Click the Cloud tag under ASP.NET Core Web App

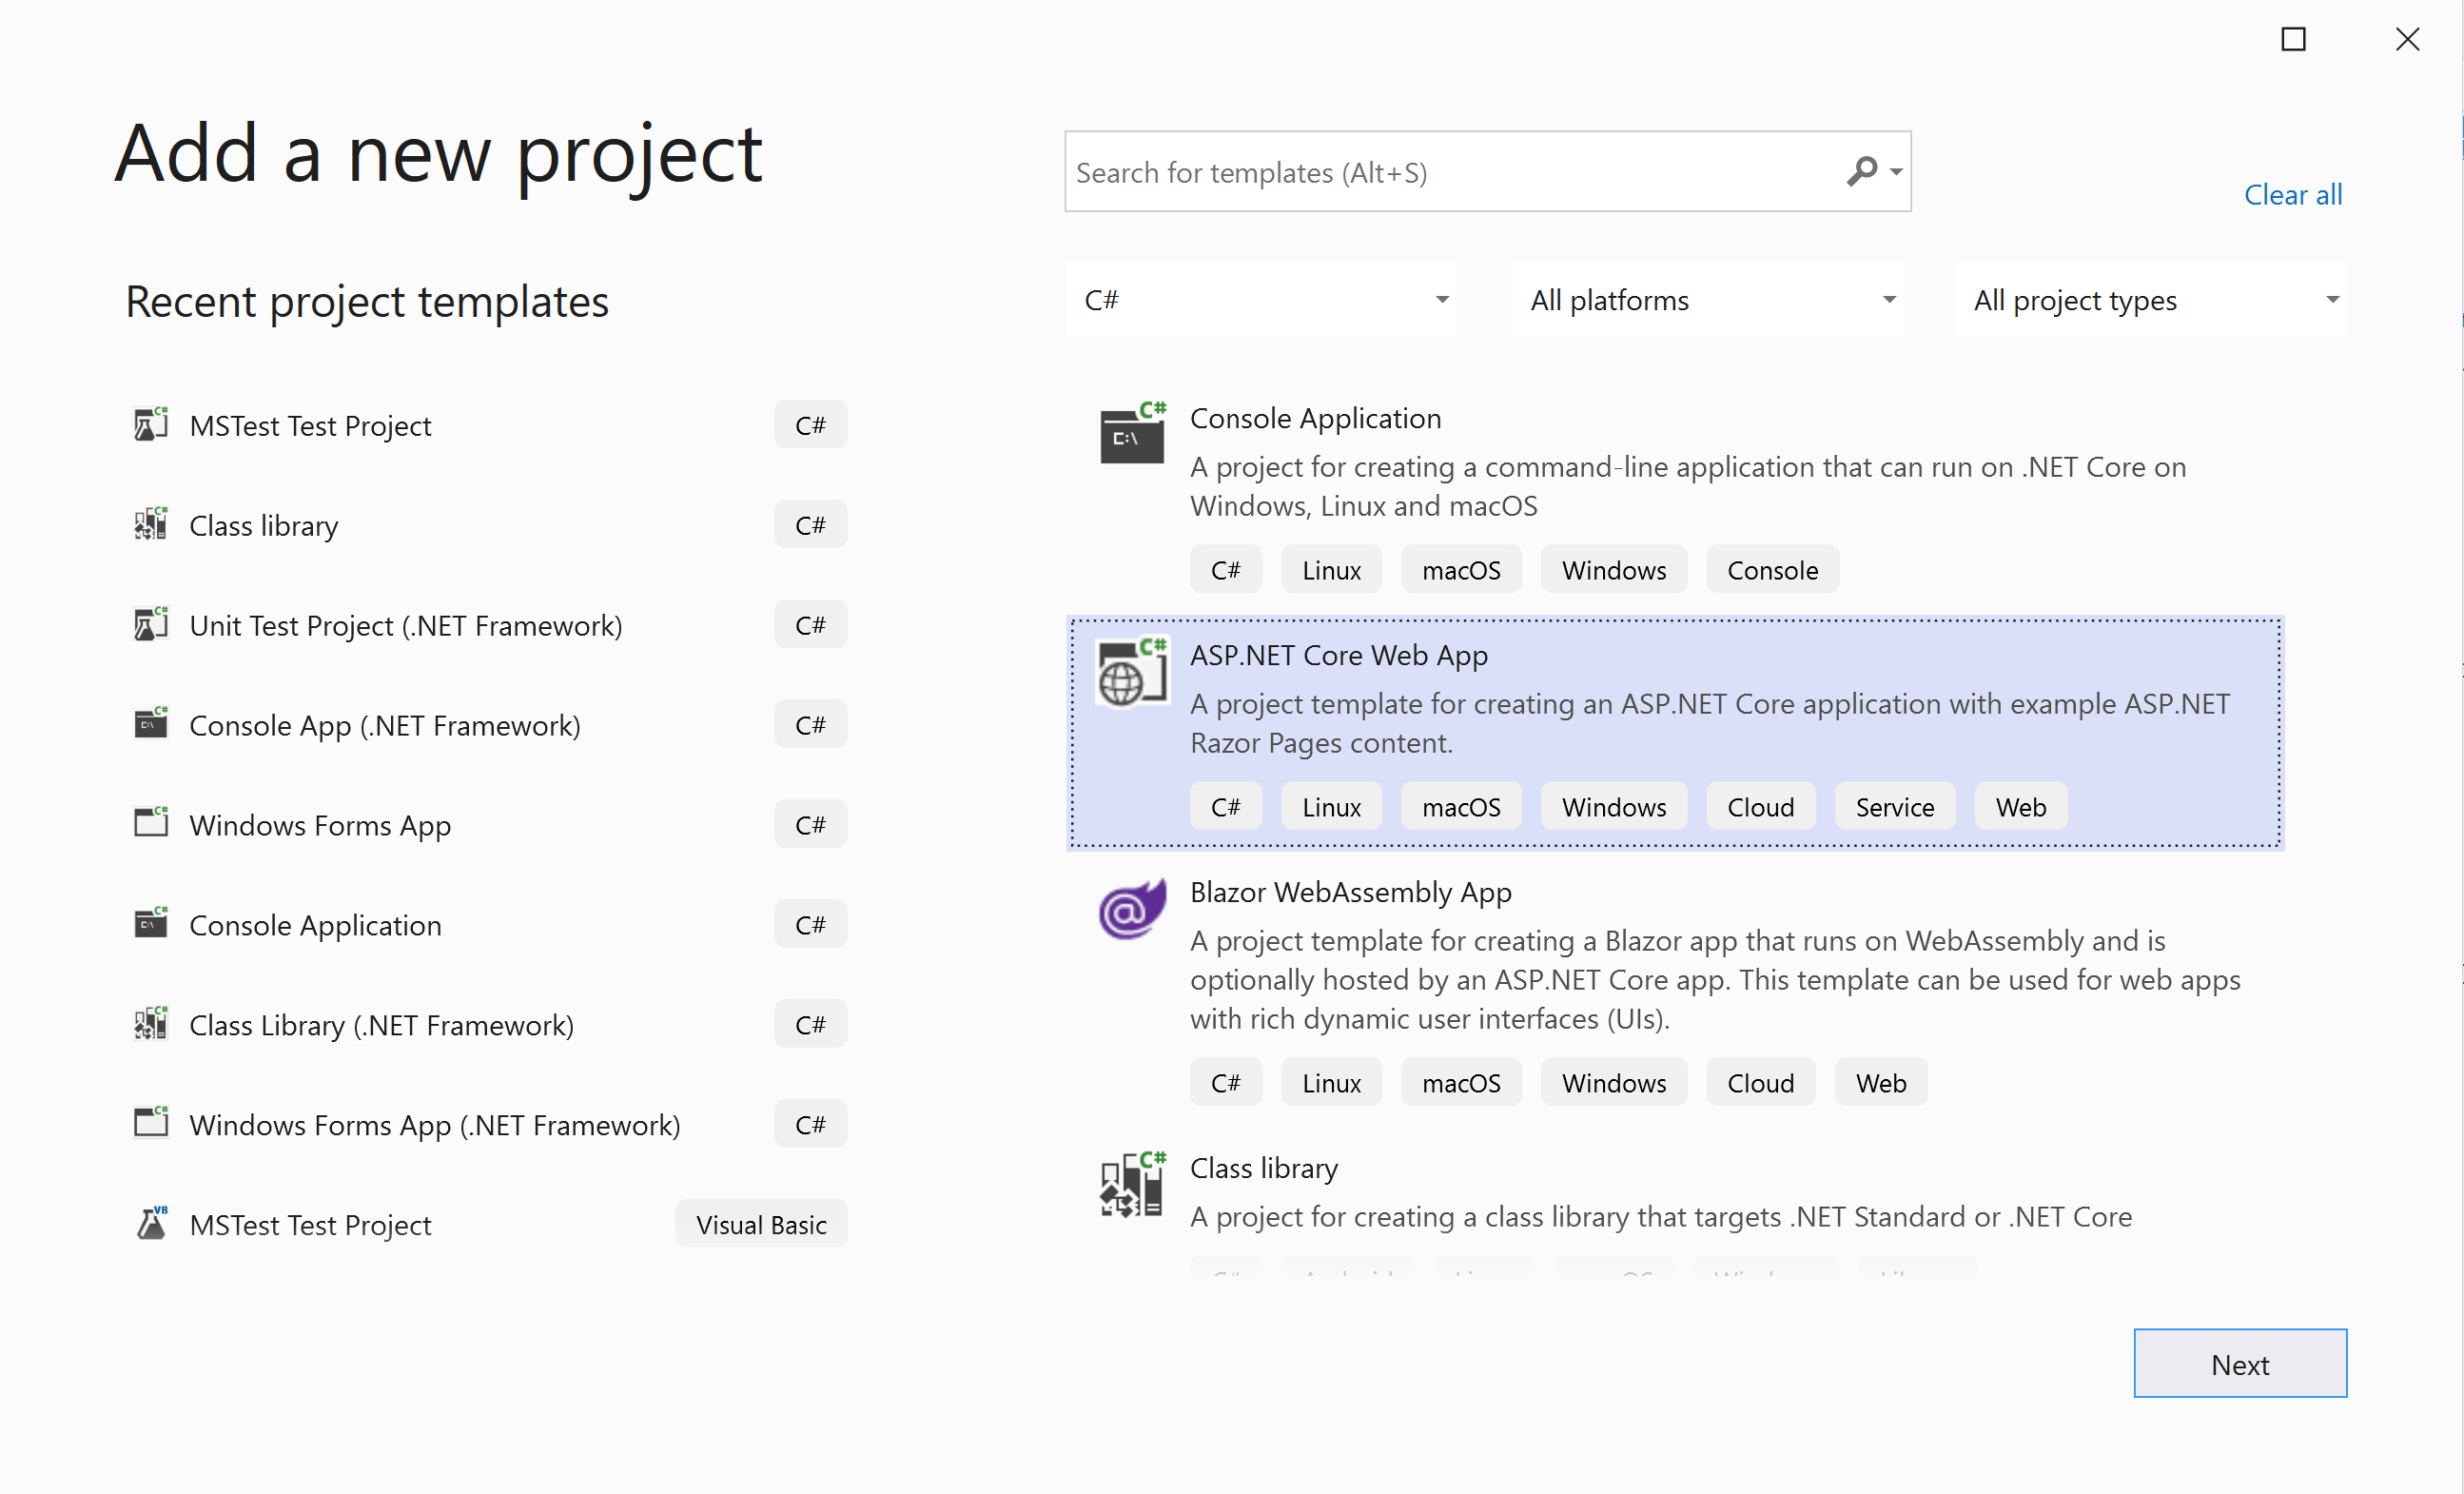(x=1760, y=807)
